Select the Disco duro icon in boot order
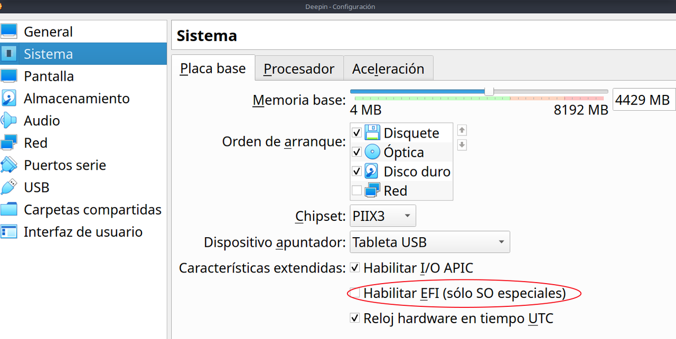 pyautogui.click(x=372, y=171)
